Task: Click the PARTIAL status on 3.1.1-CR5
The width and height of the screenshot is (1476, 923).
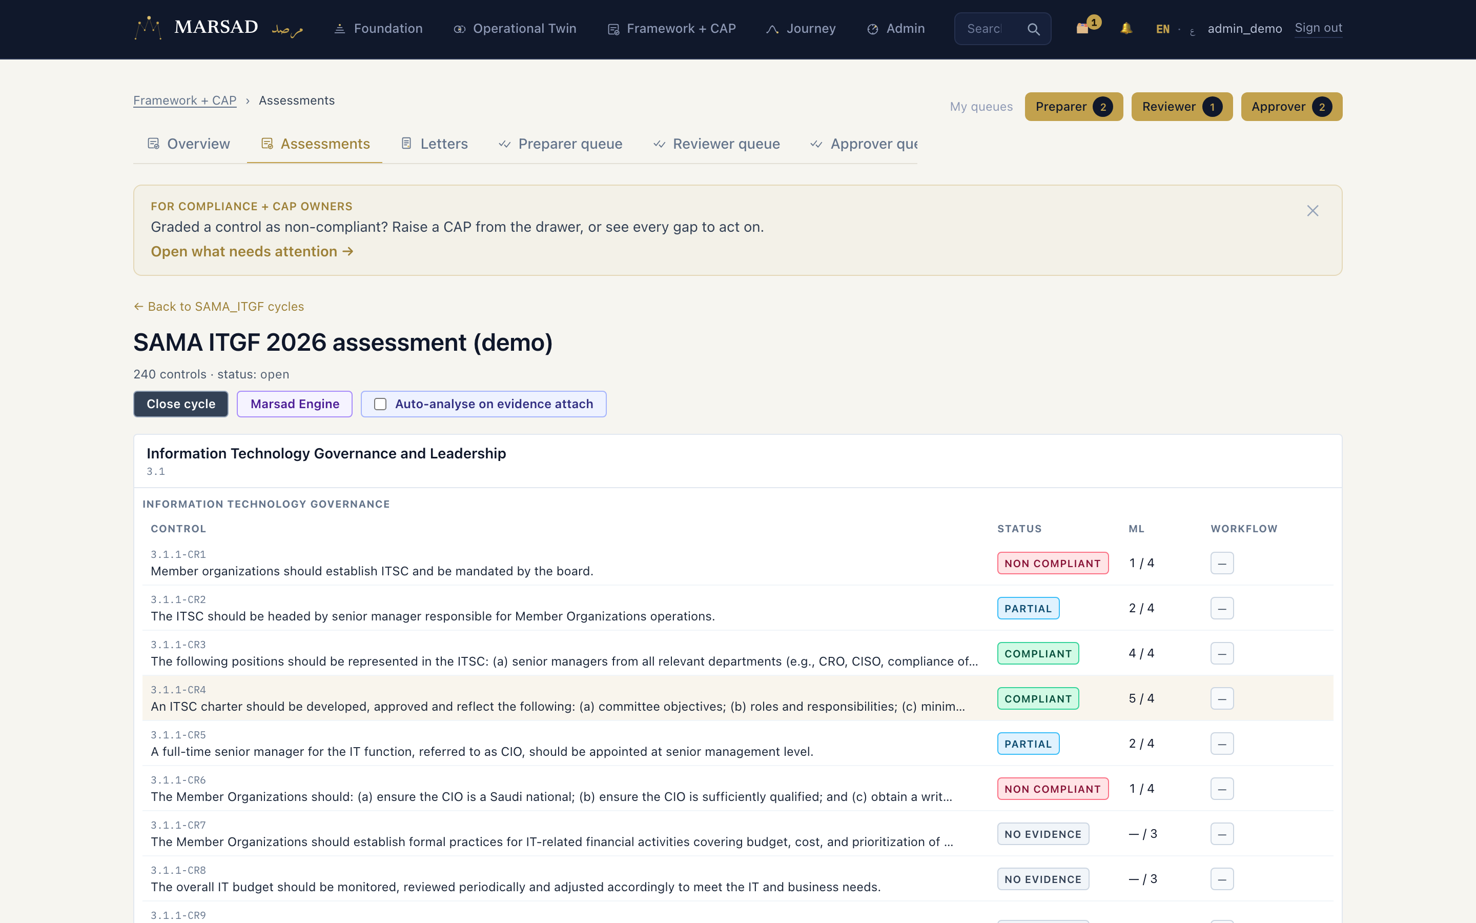Action: pyautogui.click(x=1028, y=744)
